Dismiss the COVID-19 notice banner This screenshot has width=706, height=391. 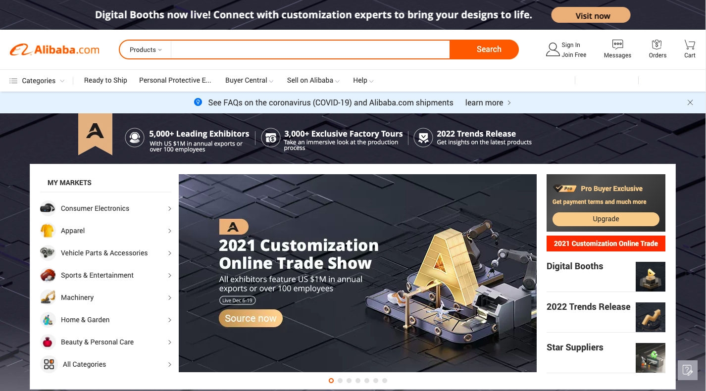tap(690, 102)
